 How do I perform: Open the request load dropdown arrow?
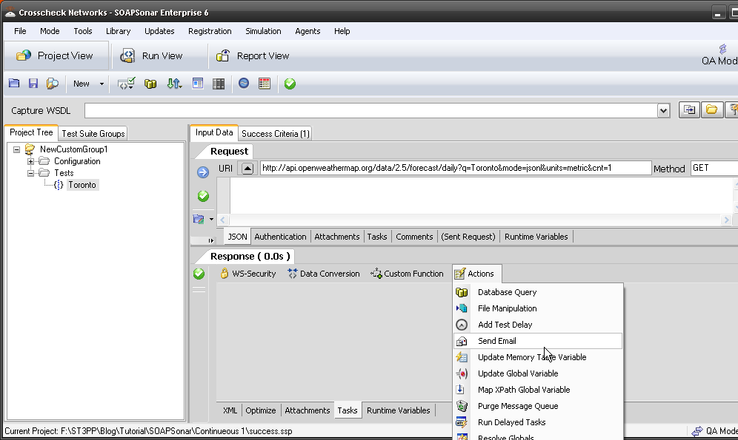point(211,220)
